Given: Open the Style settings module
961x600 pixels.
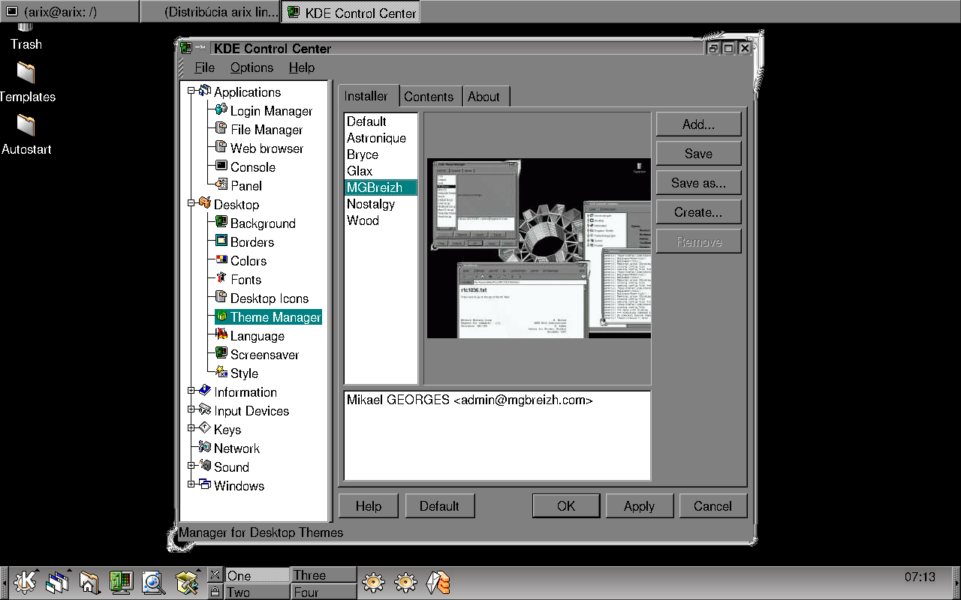Looking at the screenshot, I should (x=236, y=373).
